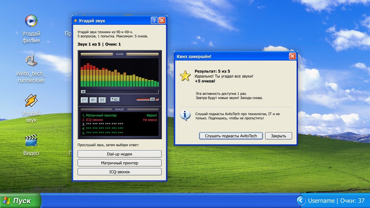Choose the ICQ-звонок answer button
The image size is (370, 208).
[x=119, y=172]
